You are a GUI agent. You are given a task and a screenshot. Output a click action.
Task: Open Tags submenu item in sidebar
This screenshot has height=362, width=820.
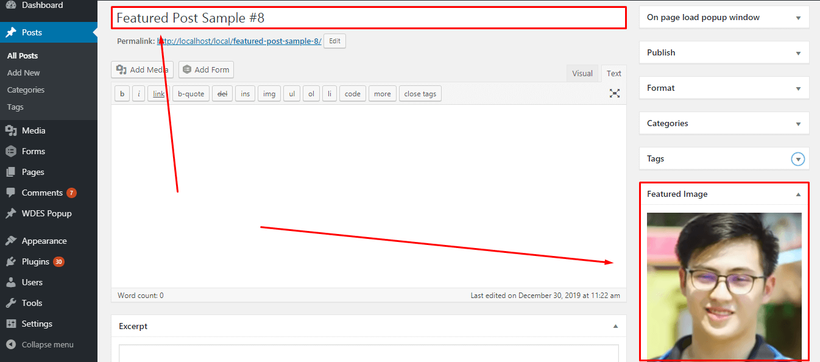15,107
